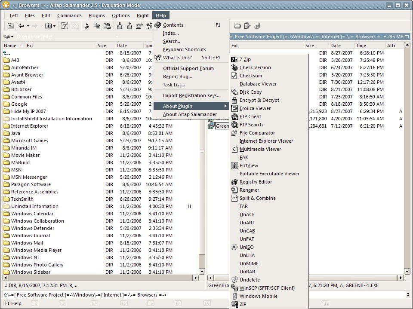Sort the left panel by Name column
Viewport: 413px width, 309px height.
click(x=10, y=46)
